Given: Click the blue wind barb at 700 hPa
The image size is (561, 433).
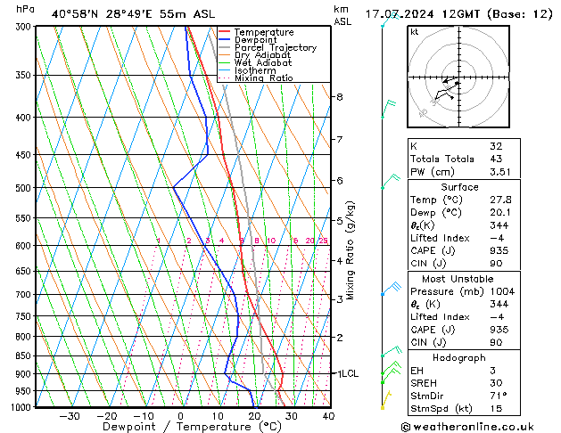Looking at the screenshot, I should [x=392, y=289].
